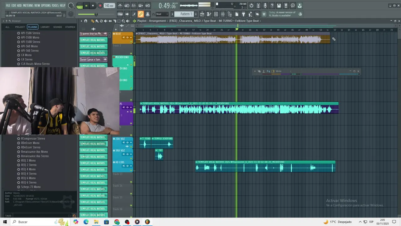Mute the AD LIBS track

(131, 170)
